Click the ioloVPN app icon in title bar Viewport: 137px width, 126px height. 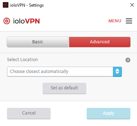click(6, 5)
